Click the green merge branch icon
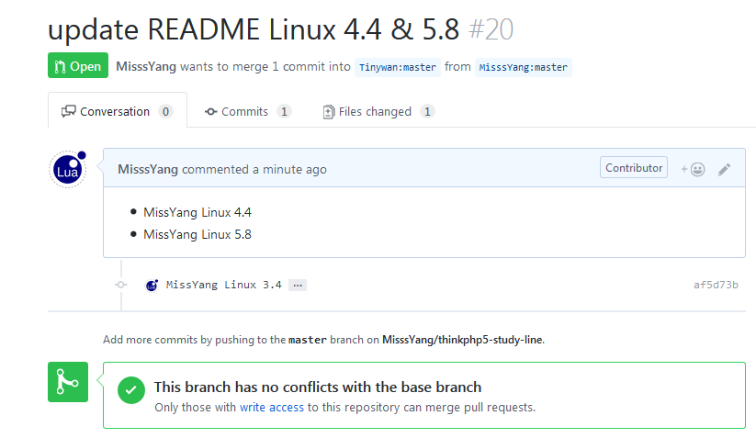 (68, 382)
